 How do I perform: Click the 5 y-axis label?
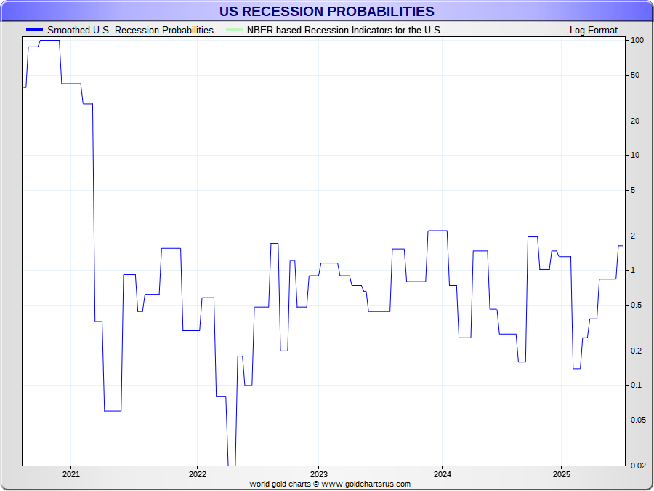click(x=633, y=190)
